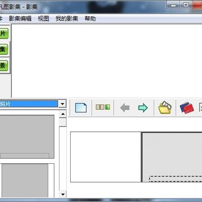202x202 pixels.
Task: Click the red and blue album books icon
Action: [x=187, y=108]
